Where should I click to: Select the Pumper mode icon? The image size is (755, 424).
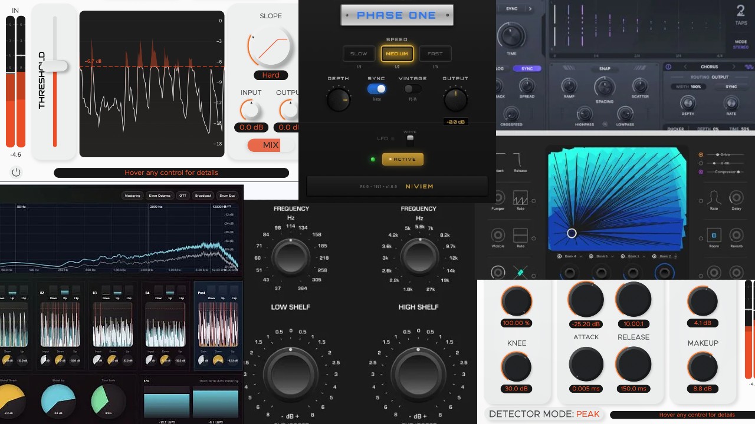coord(498,197)
